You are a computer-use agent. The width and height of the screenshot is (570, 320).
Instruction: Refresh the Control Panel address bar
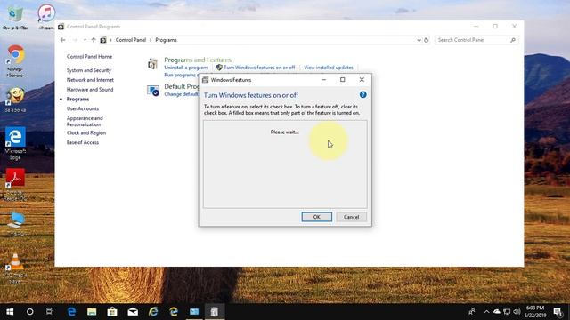coord(426,40)
